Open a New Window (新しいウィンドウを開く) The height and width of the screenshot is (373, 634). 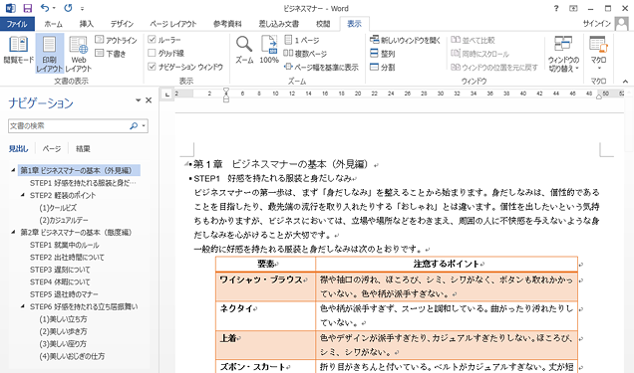tap(405, 40)
